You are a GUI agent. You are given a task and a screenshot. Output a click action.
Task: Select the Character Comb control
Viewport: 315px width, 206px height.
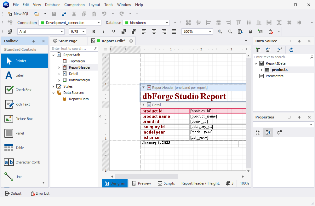(x=25, y=162)
